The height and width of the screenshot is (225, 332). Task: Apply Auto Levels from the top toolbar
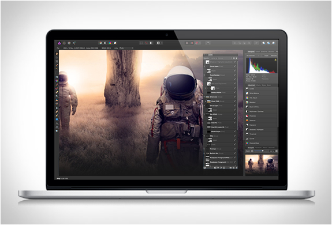(x=100, y=43)
